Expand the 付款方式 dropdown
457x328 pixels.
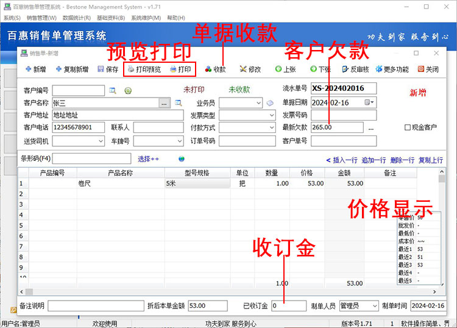(271, 127)
